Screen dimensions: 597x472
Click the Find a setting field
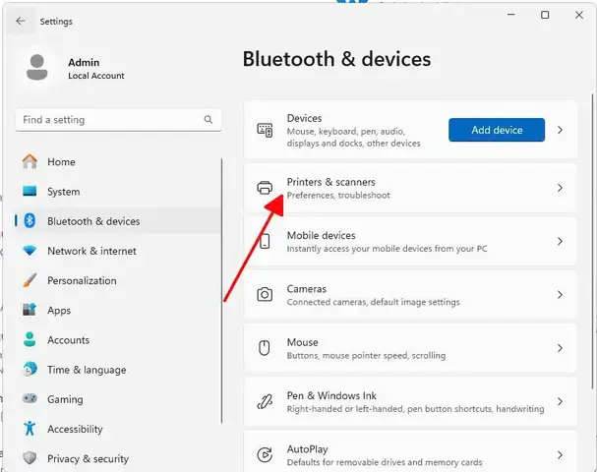[x=118, y=120]
